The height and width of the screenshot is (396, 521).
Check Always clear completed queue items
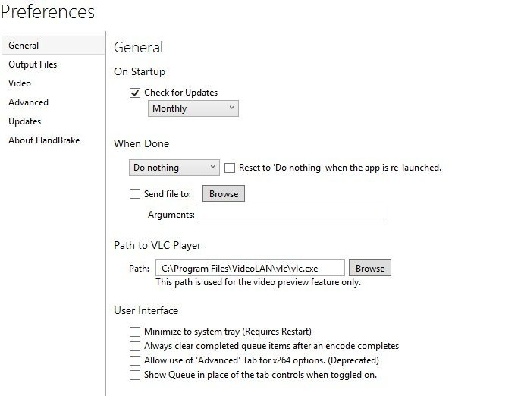pos(135,346)
